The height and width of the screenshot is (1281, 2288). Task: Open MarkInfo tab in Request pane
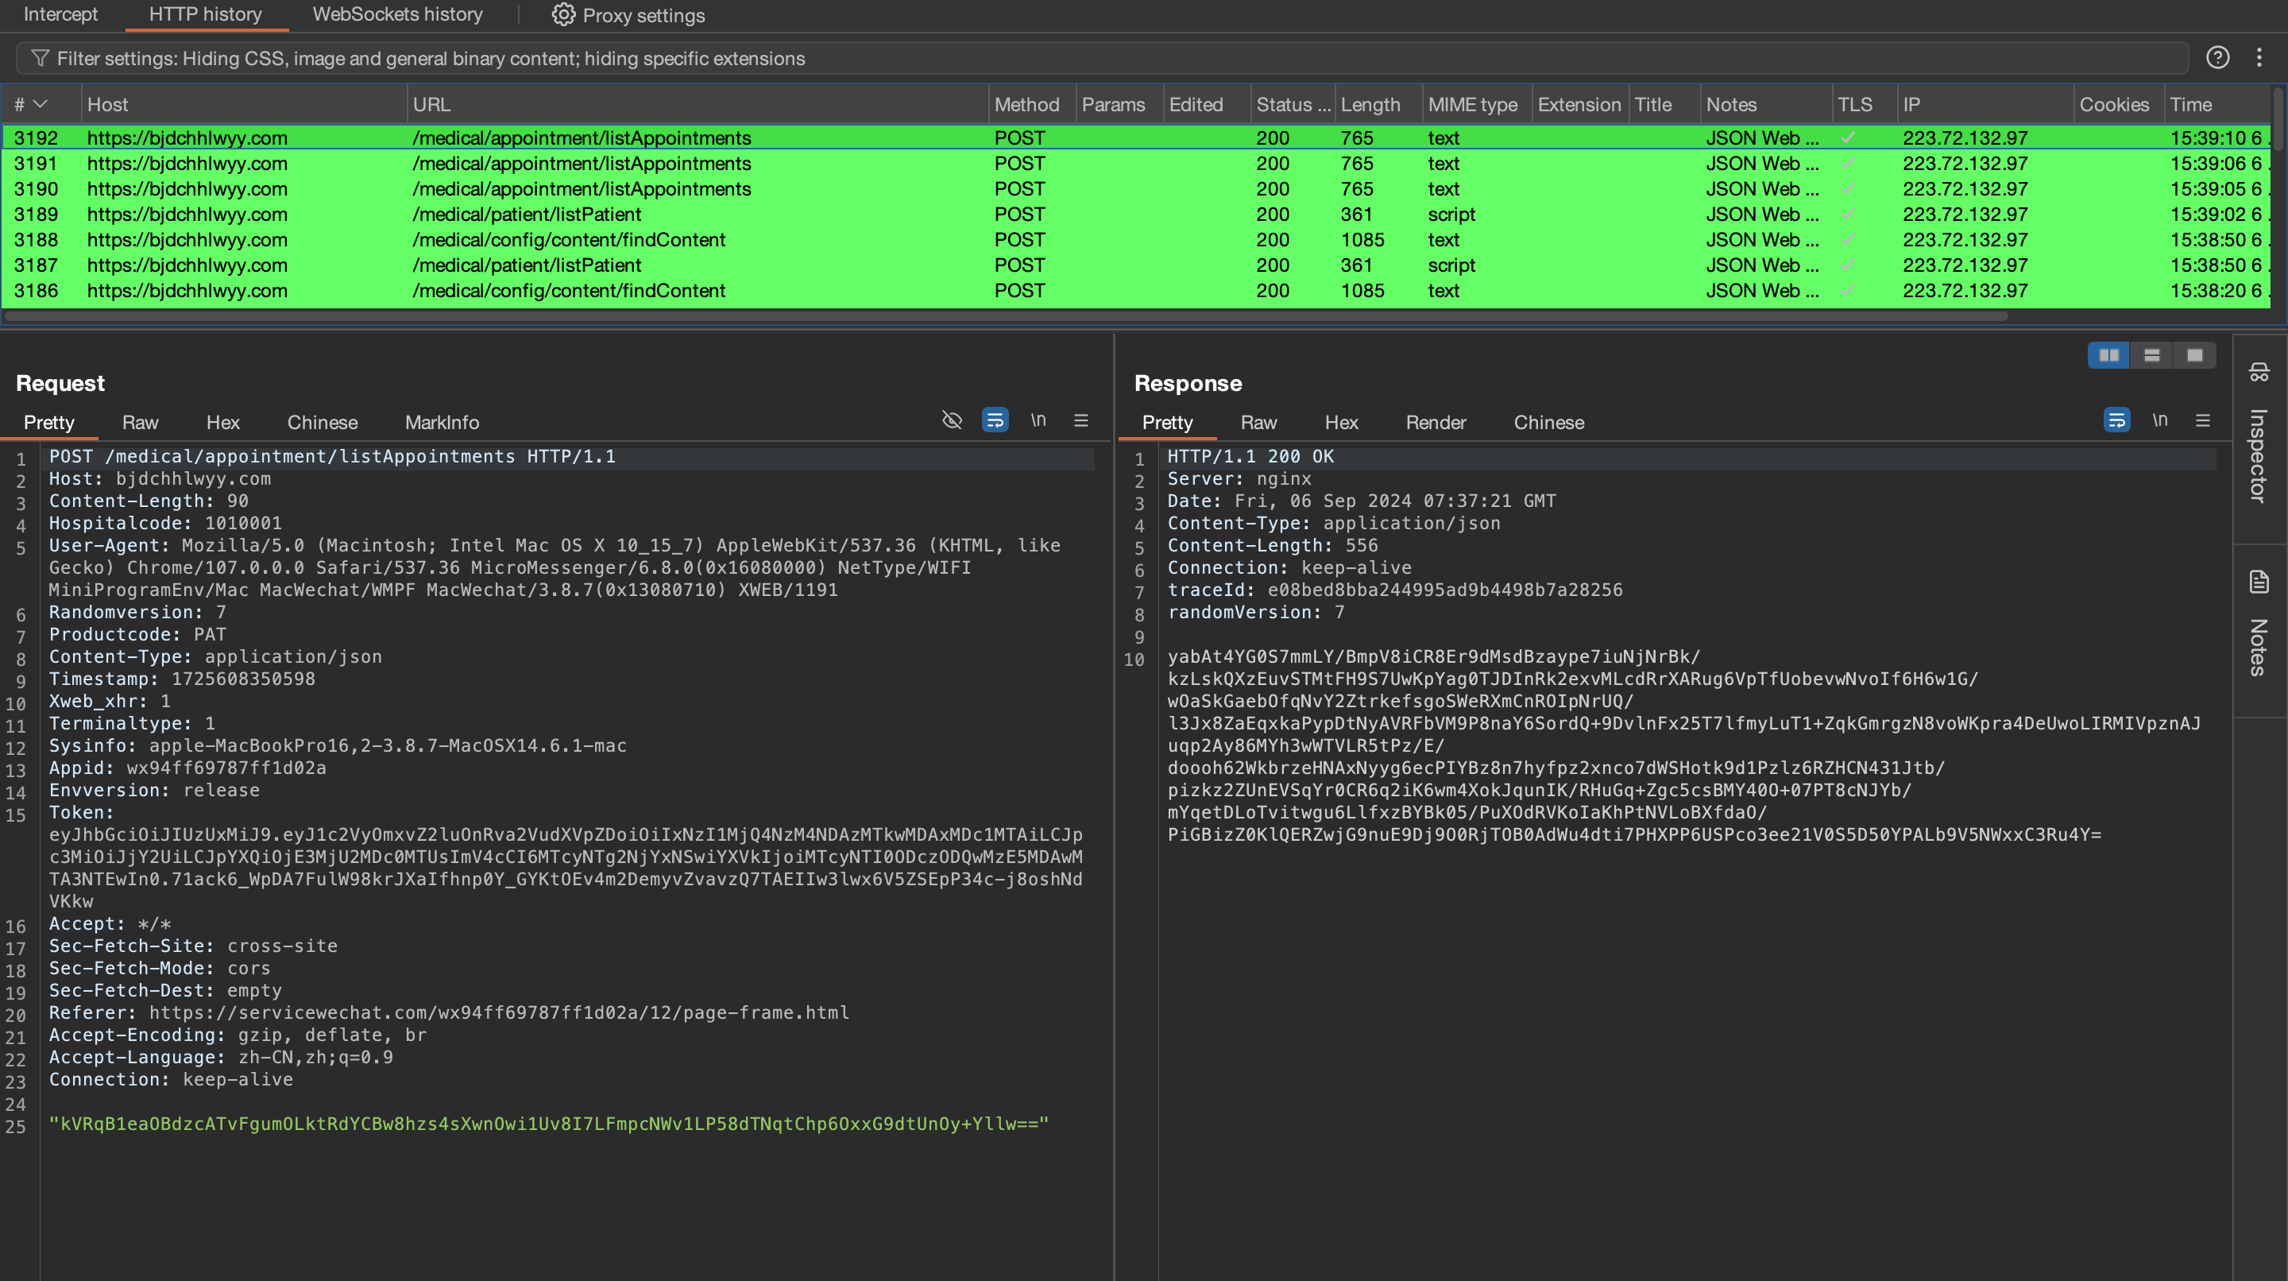[x=442, y=422]
